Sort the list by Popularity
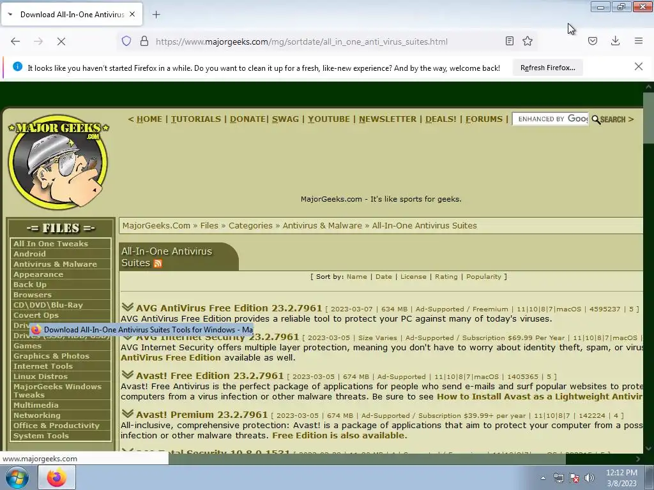 pos(483,277)
